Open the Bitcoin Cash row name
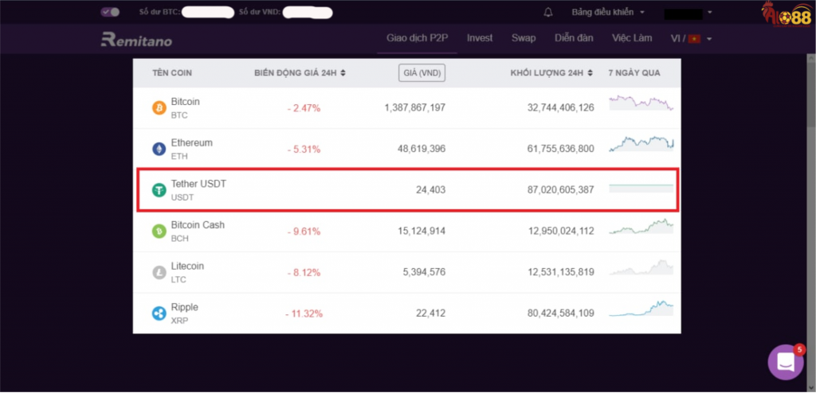816x393 pixels. (x=198, y=225)
